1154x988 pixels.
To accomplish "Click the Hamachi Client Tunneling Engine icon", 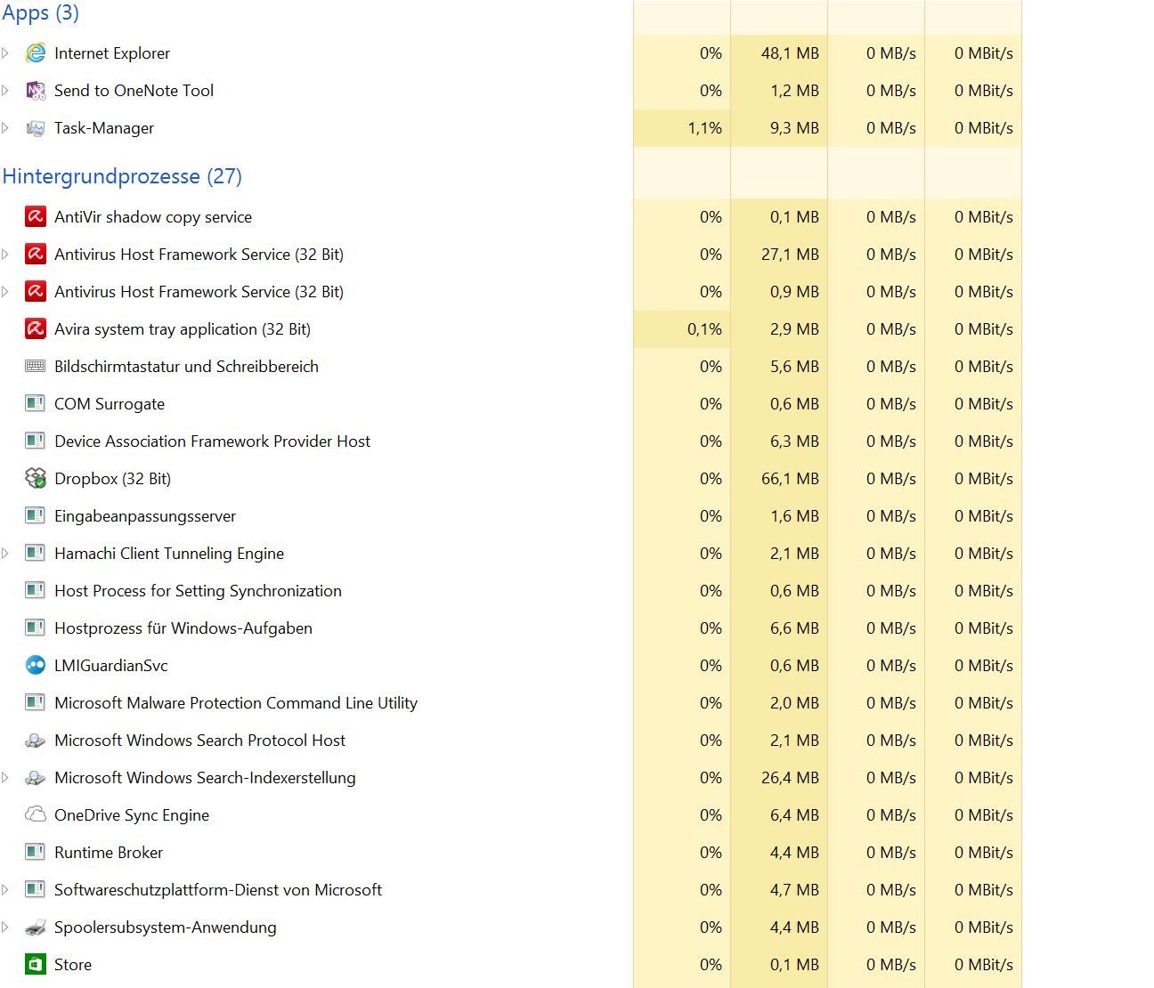I will [36, 554].
